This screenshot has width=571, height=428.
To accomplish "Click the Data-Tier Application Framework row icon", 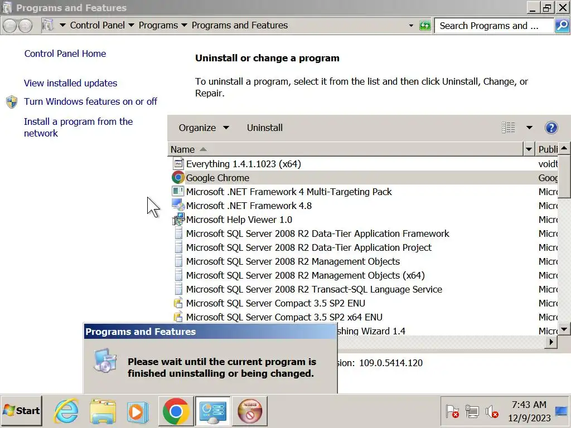I will 178,234.
